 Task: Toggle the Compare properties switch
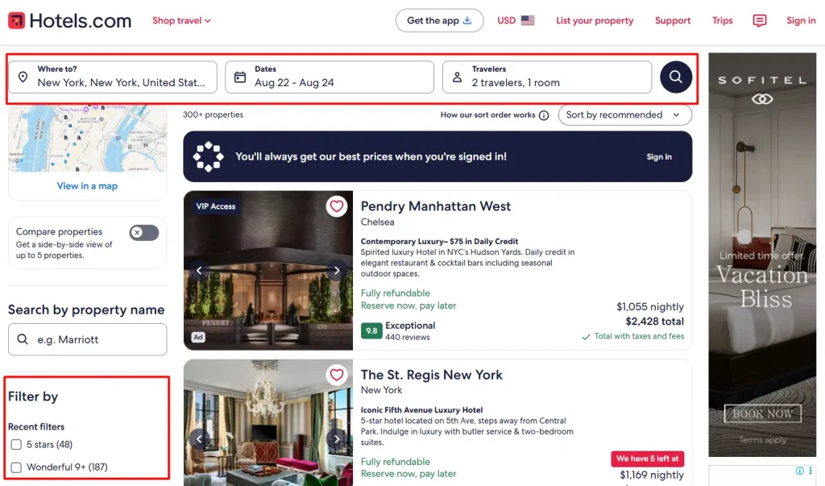click(144, 232)
